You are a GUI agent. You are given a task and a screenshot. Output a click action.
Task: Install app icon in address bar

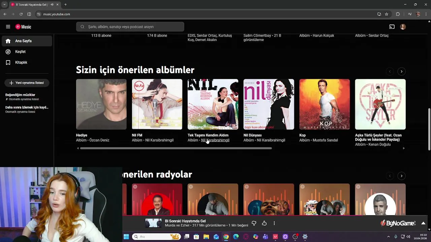[x=379, y=14]
